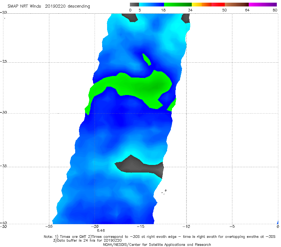Screen dimensions: 281x247
Task: Click the red segment of the color bar
Action: (218, 5)
